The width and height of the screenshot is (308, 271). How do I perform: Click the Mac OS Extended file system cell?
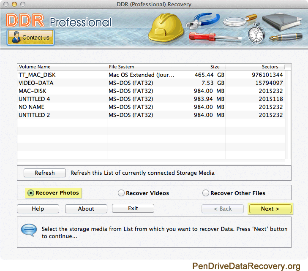click(x=142, y=75)
